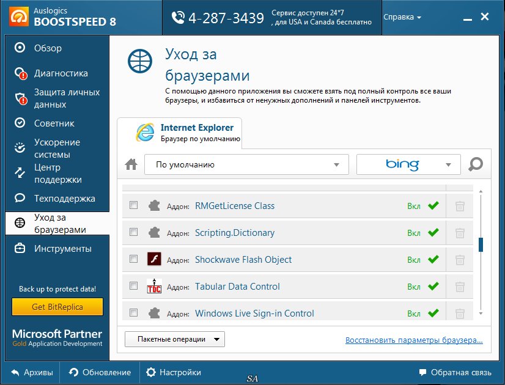The height and width of the screenshot is (385, 505).
Task: Select the RMGetLicense Class addon name
Action: click(x=235, y=206)
